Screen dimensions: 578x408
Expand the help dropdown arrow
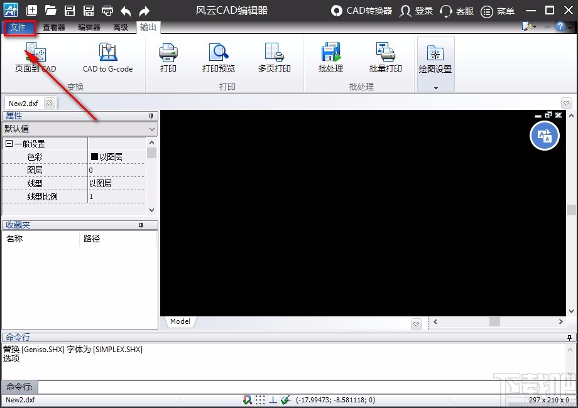[570, 27]
